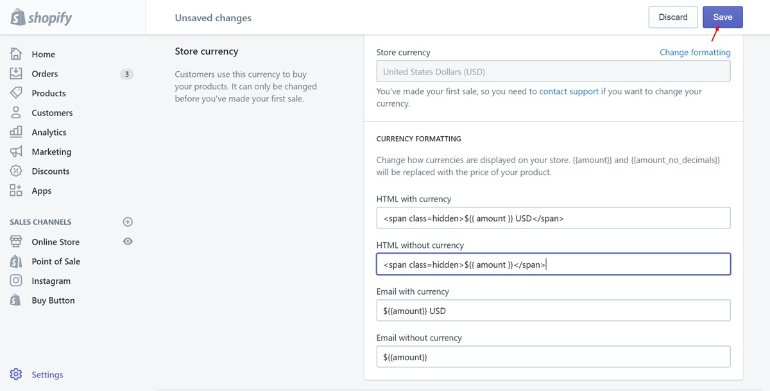Open Apps section

[42, 191]
